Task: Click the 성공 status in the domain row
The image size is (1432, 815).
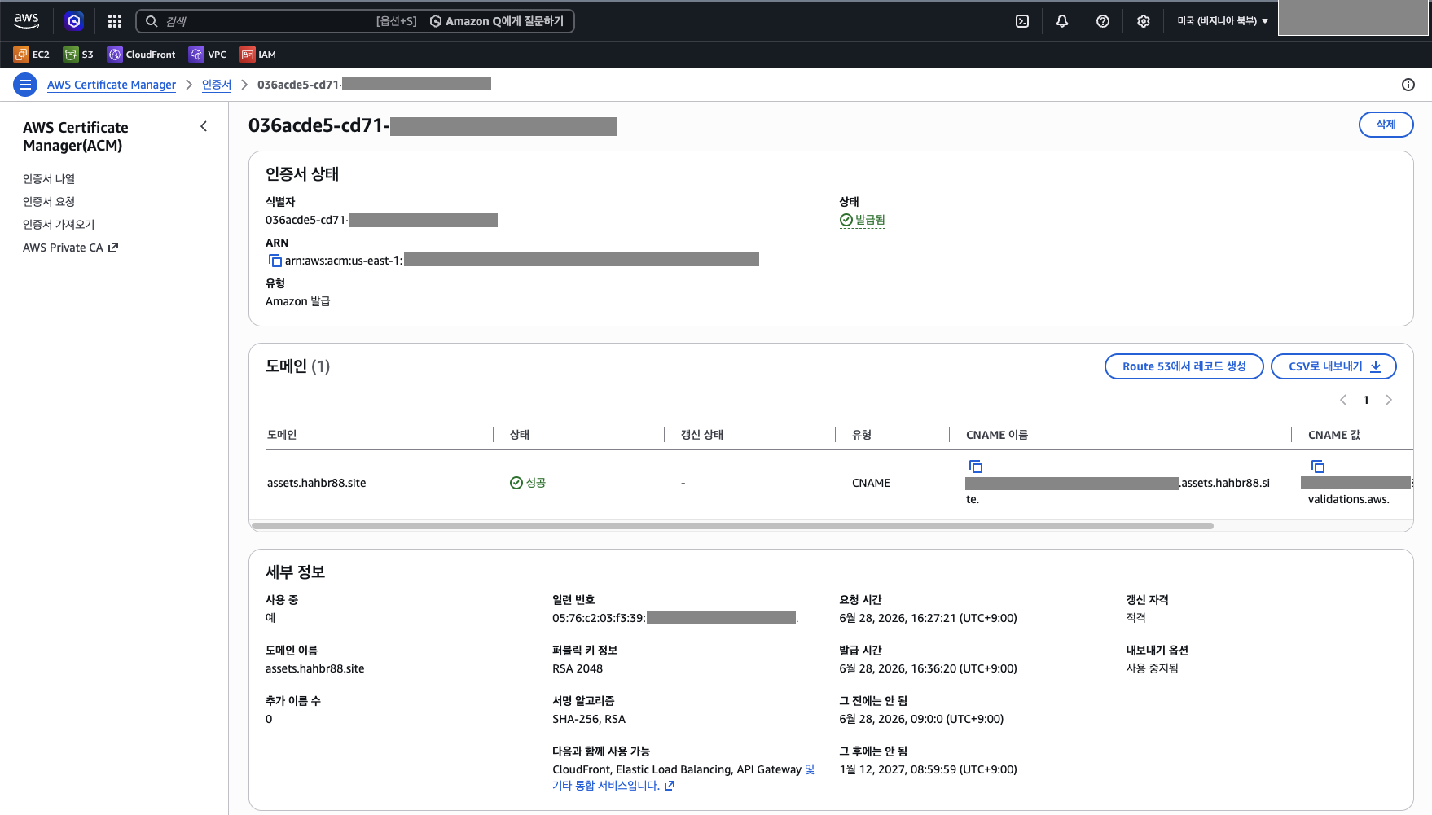Action: (x=528, y=483)
